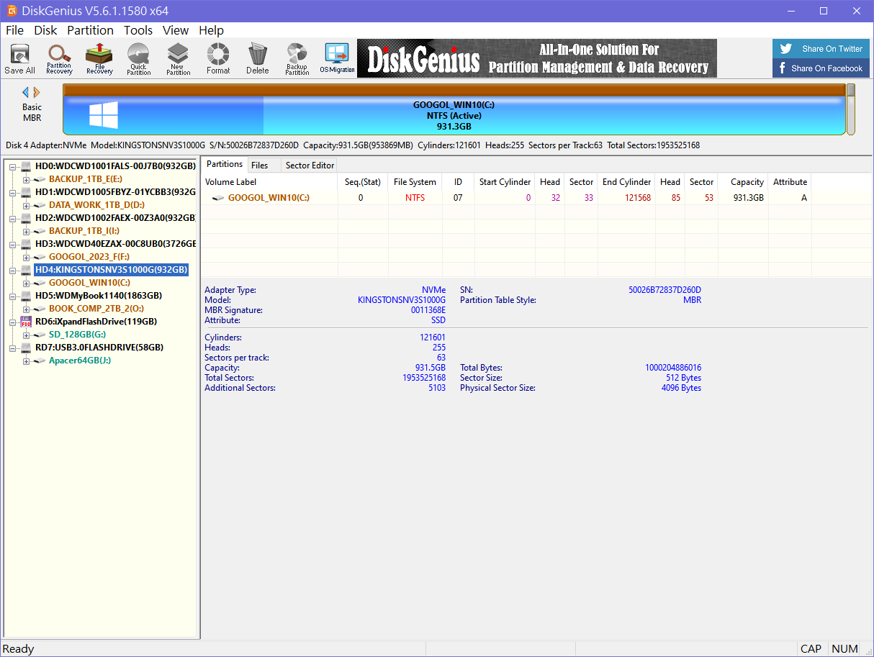Click MBR Signature value 0011368E
Viewport: 874px width, 657px height.
click(428, 310)
